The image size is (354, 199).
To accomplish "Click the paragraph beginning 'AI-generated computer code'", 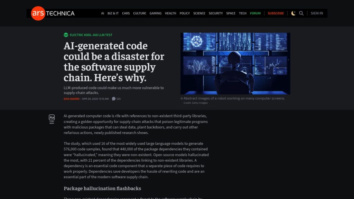I will click(x=136, y=124).
